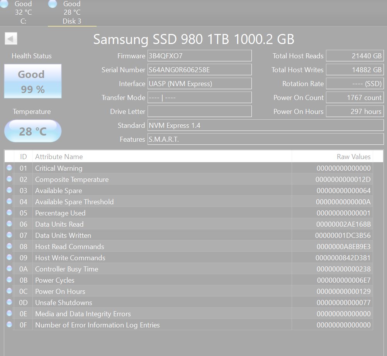This screenshot has height=356, width=387.
Task: Click the Interface field showing UASP (NVM Express)
Action: 199,84
